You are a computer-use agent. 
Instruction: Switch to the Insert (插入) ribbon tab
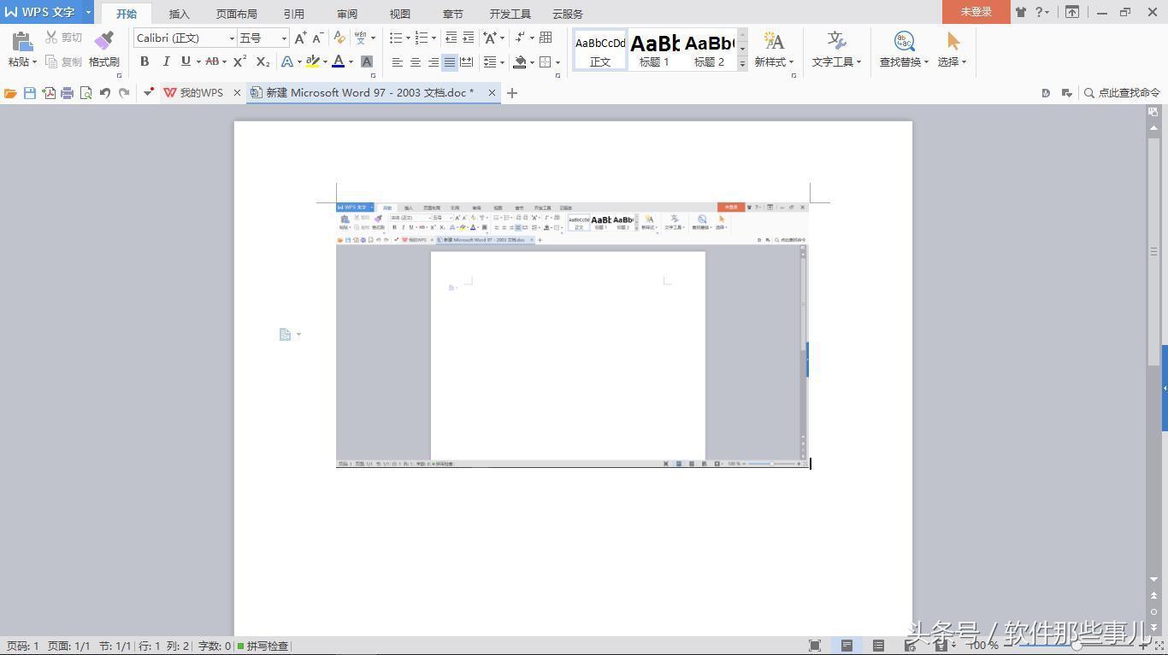click(x=179, y=14)
